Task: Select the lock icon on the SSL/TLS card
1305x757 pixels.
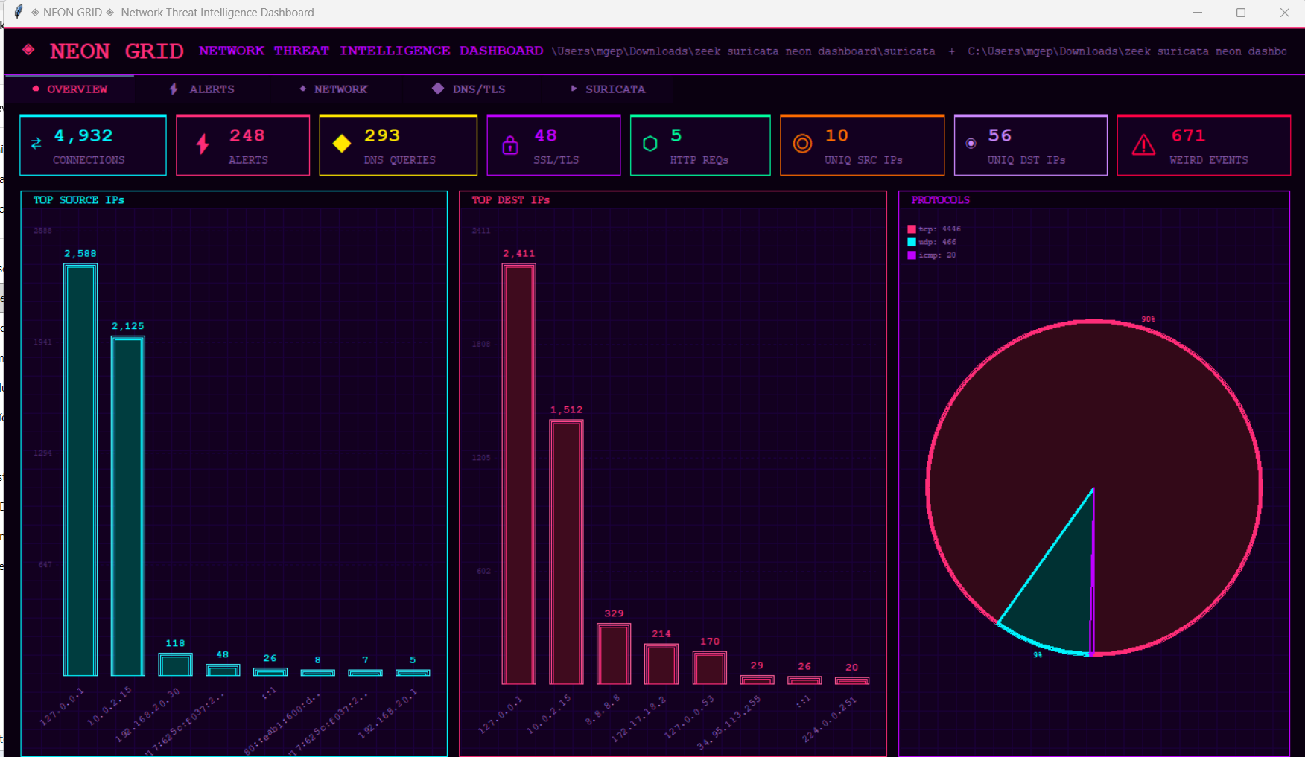Action: pyautogui.click(x=510, y=146)
